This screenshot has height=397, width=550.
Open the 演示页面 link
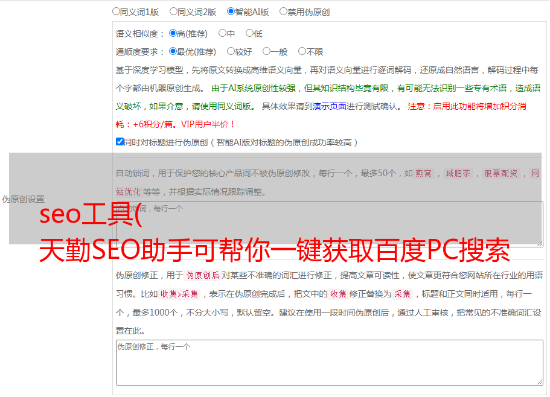pyautogui.click(x=330, y=106)
